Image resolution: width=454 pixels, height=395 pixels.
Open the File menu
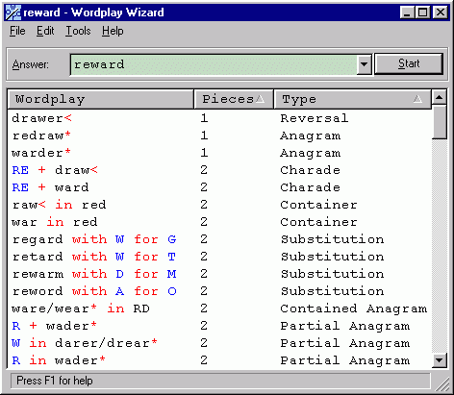click(x=17, y=31)
